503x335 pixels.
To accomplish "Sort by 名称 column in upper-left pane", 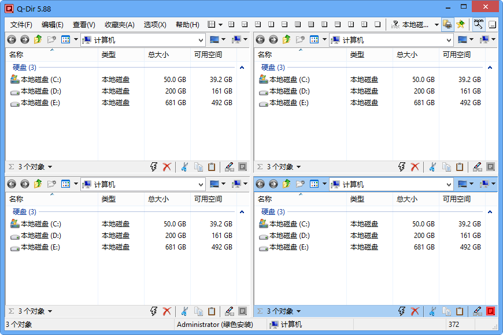I will (x=52, y=55).
